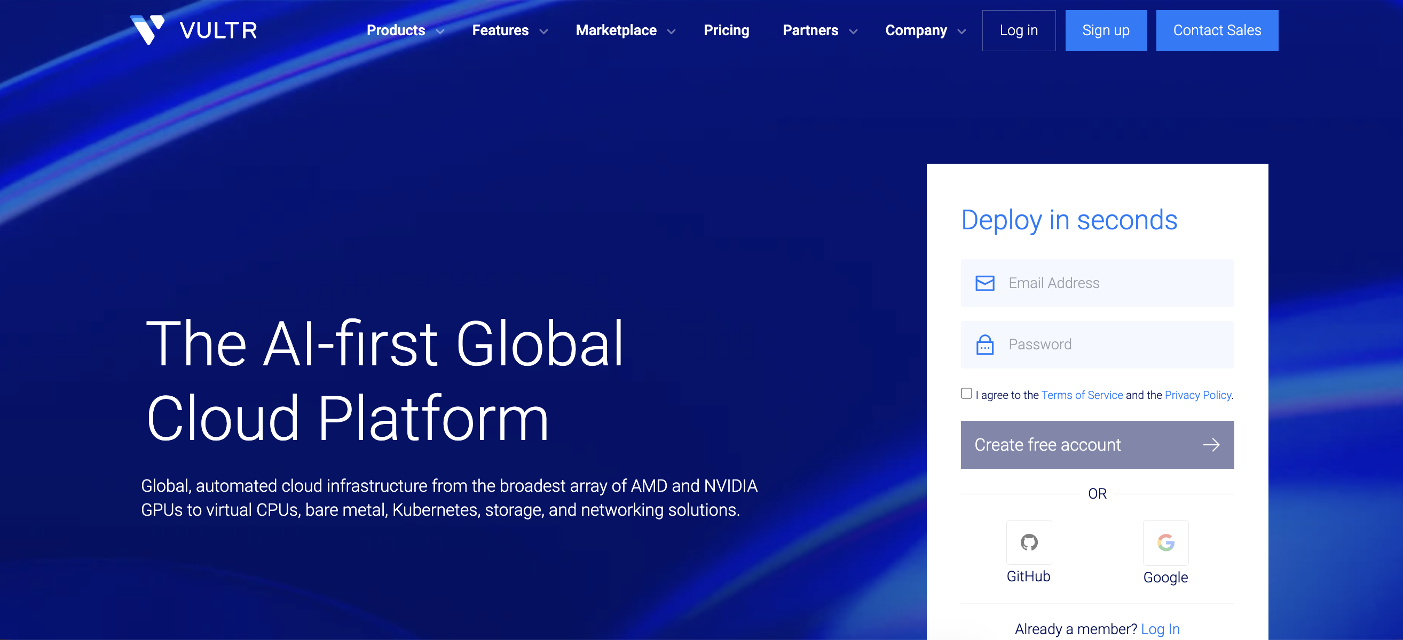The image size is (1403, 640).
Task: View the Privacy Policy
Action: click(1197, 395)
